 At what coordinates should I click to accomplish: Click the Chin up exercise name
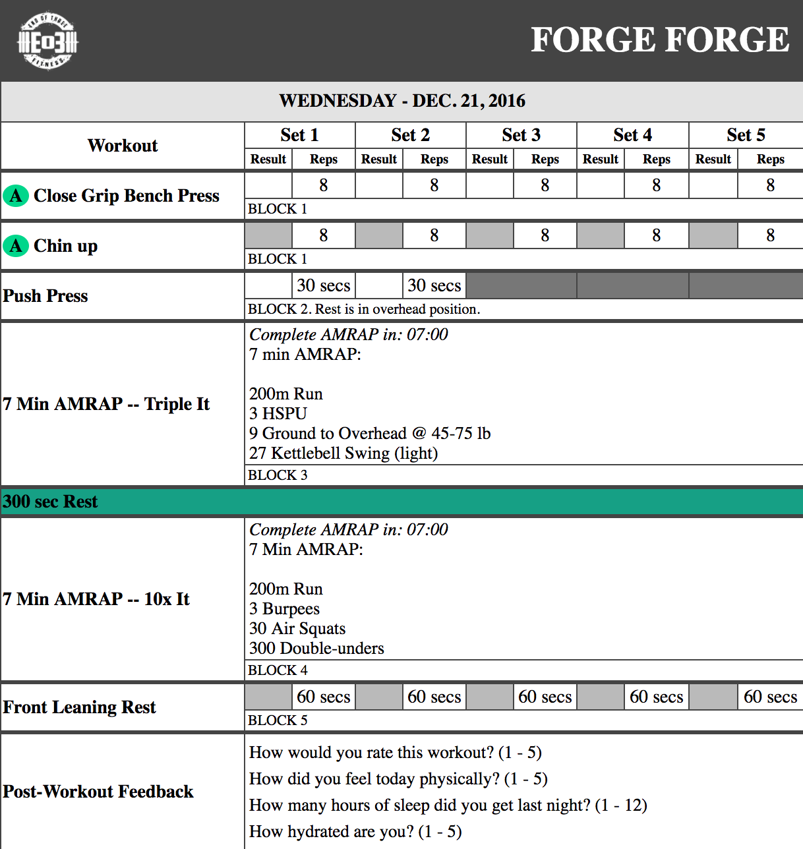(x=65, y=246)
